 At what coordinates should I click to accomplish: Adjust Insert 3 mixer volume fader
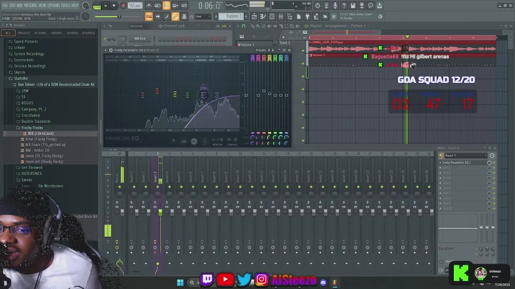[x=160, y=212]
